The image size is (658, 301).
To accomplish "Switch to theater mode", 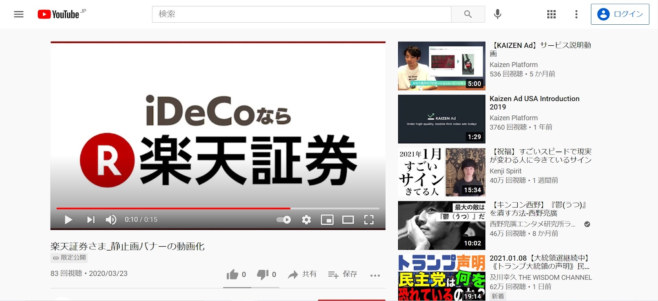I will point(348,219).
